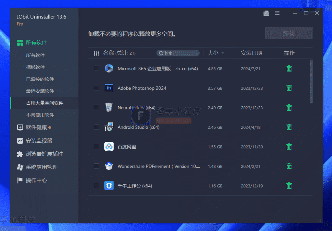Go to 安装监视器 section
Viewport: 332px width, 231px height.
click(39, 141)
